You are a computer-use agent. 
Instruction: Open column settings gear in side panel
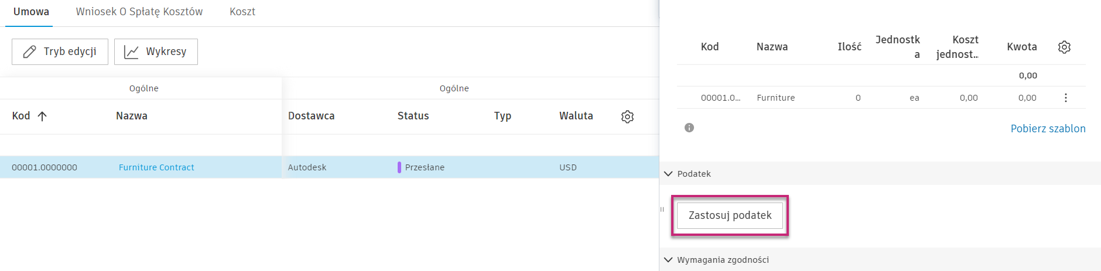click(1064, 47)
